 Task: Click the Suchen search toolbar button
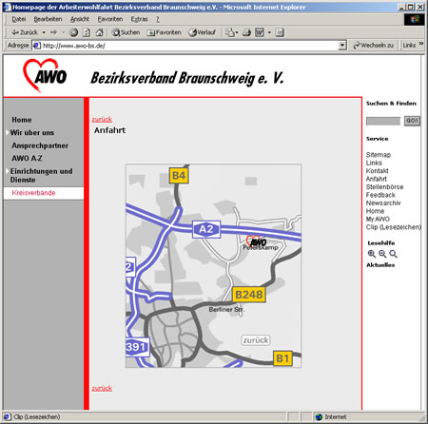click(126, 32)
